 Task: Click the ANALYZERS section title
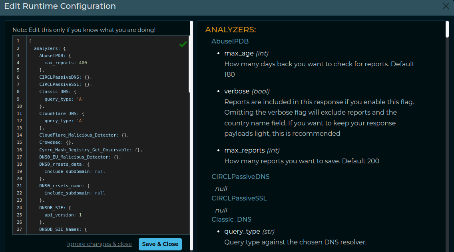coord(231,30)
